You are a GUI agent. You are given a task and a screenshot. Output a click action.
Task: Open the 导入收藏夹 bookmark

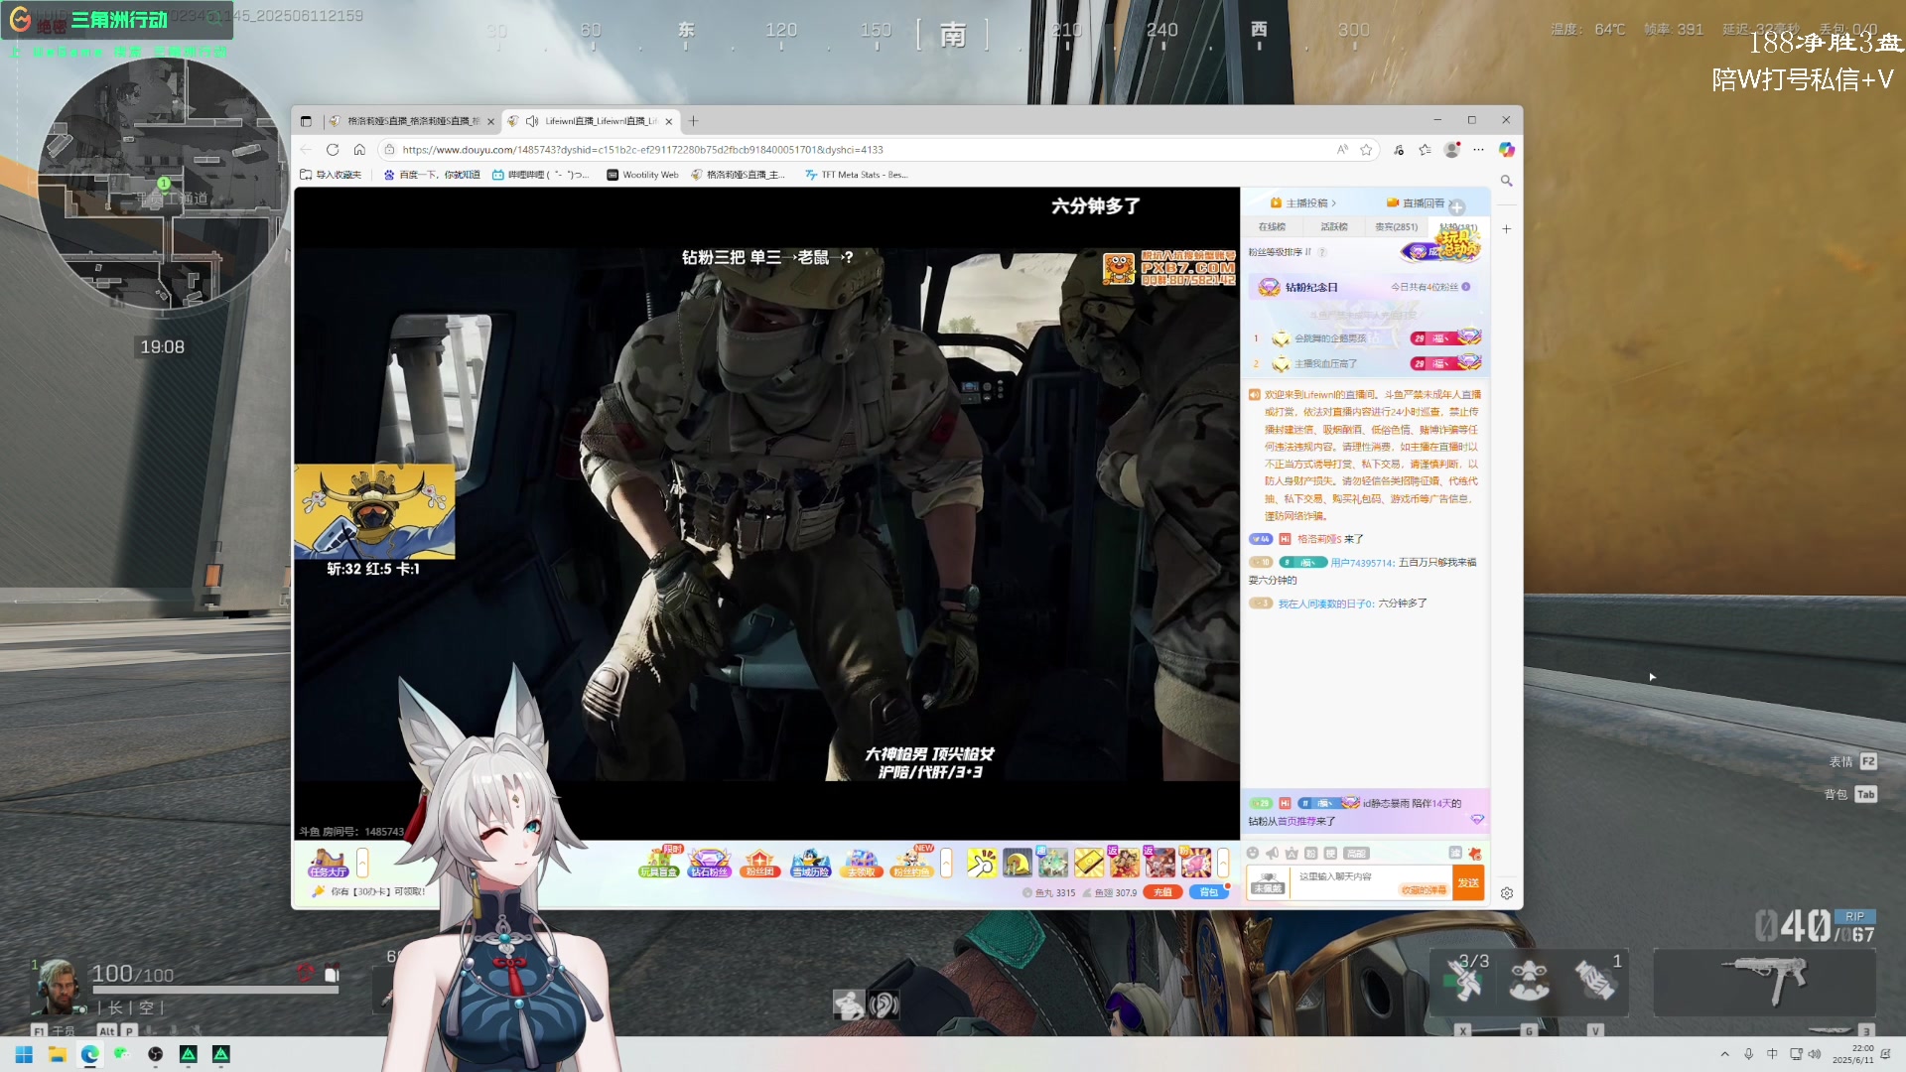[x=331, y=175]
